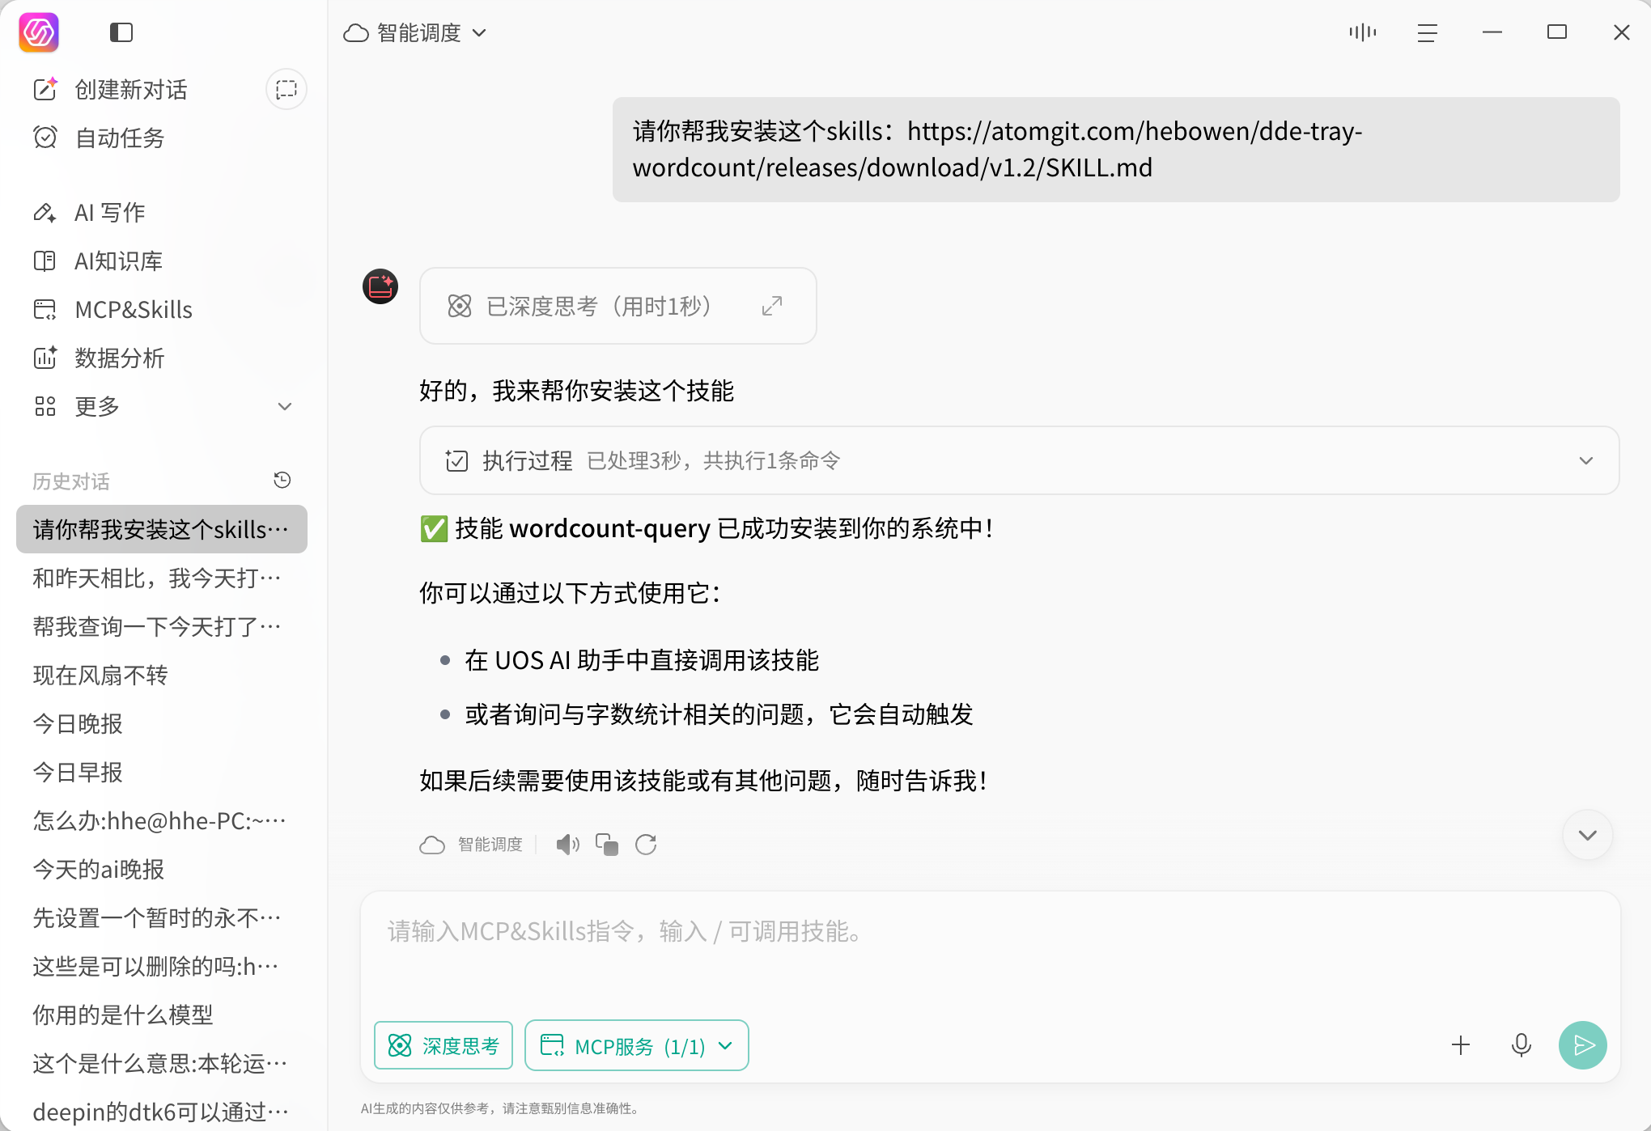Open 自动任务 in the sidebar

click(x=99, y=138)
